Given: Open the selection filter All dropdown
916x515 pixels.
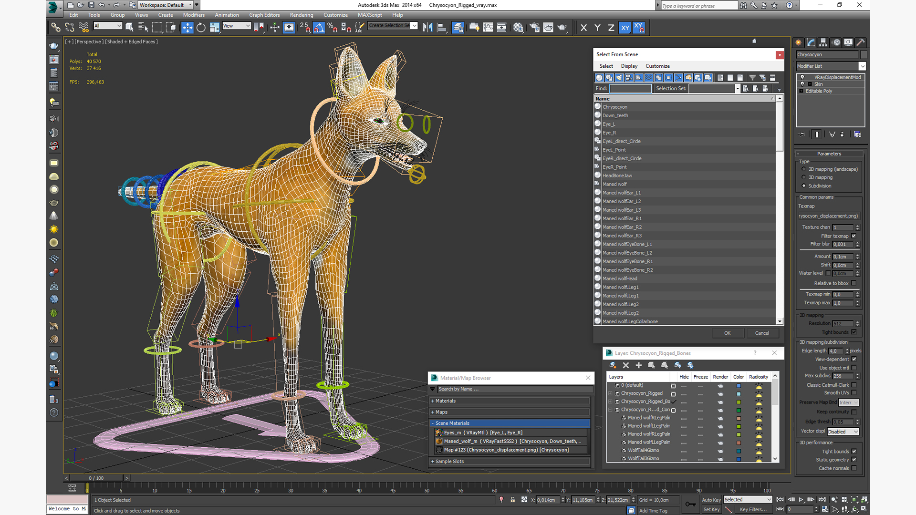Looking at the screenshot, I should (x=108, y=26).
